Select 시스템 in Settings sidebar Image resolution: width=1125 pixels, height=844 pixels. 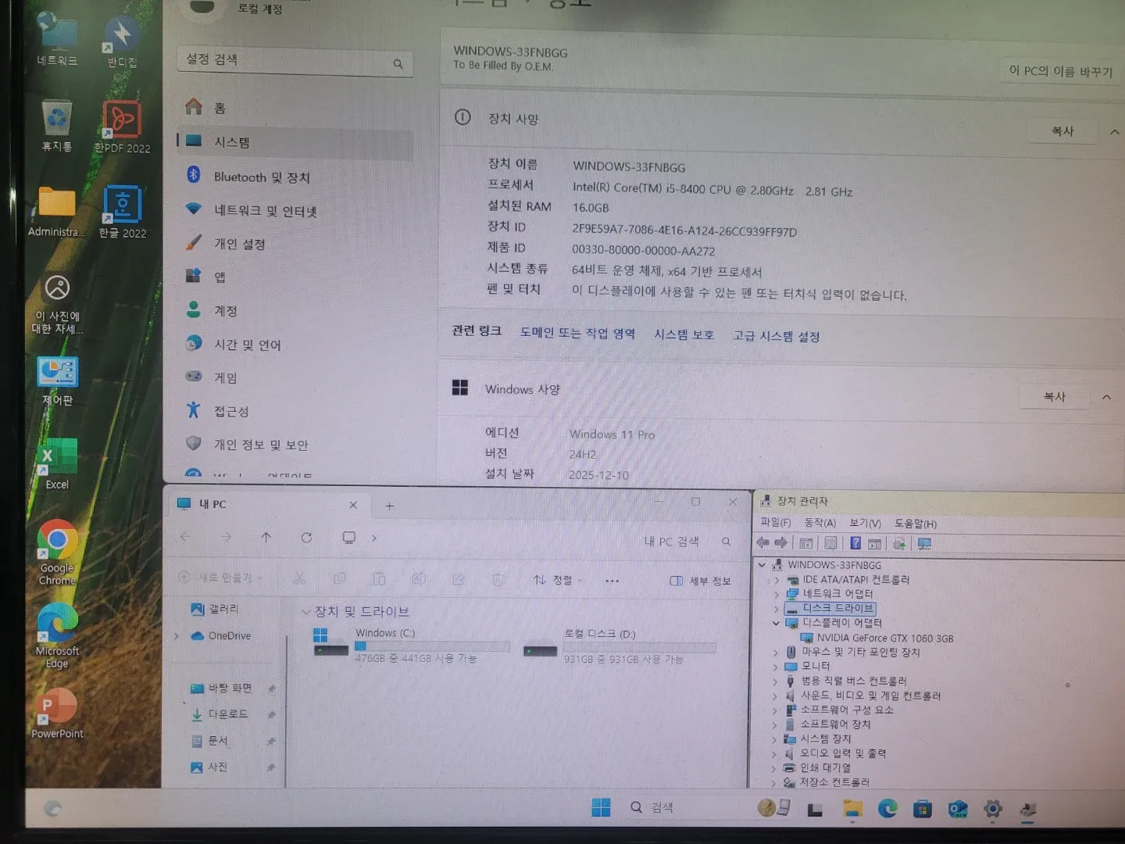pyautogui.click(x=295, y=142)
